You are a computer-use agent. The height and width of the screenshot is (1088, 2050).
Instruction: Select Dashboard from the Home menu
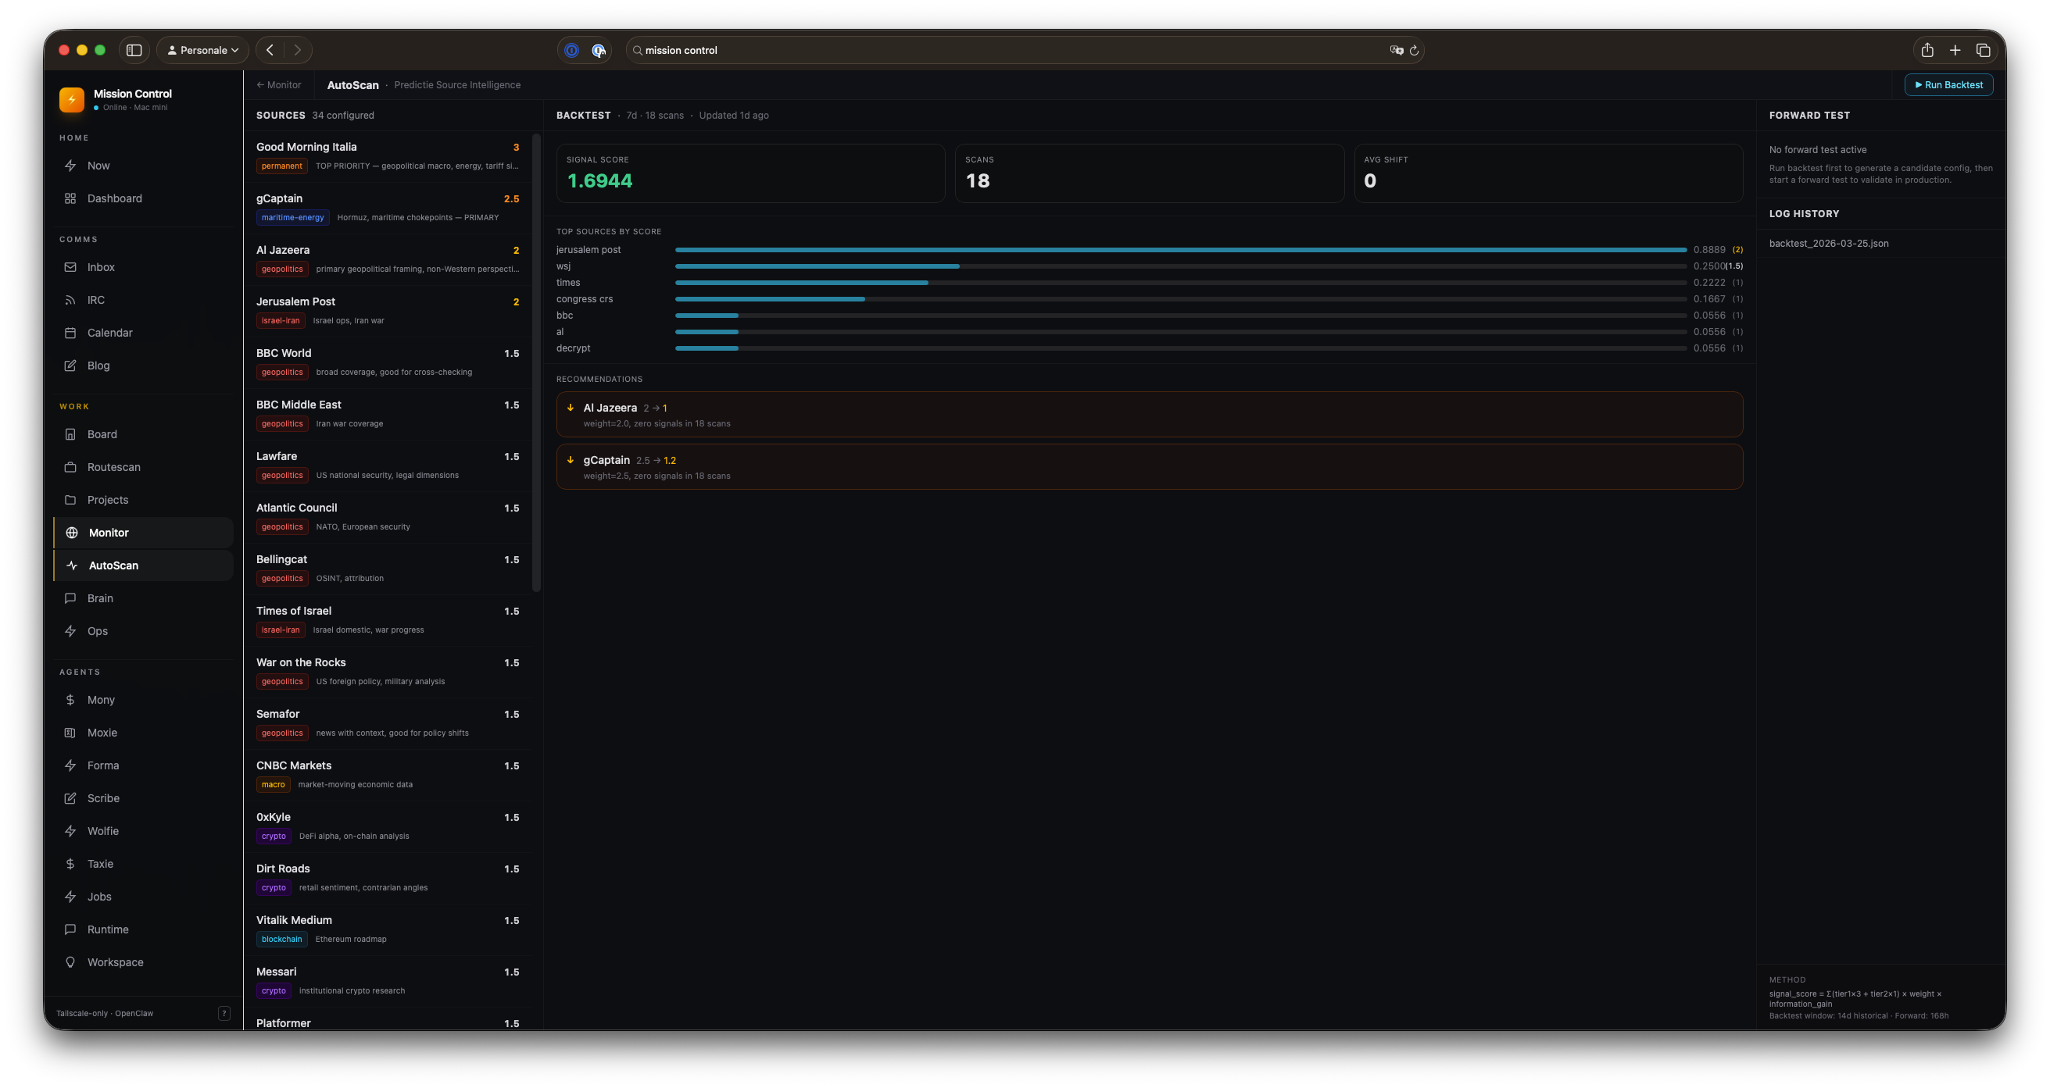tap(115, 198)
